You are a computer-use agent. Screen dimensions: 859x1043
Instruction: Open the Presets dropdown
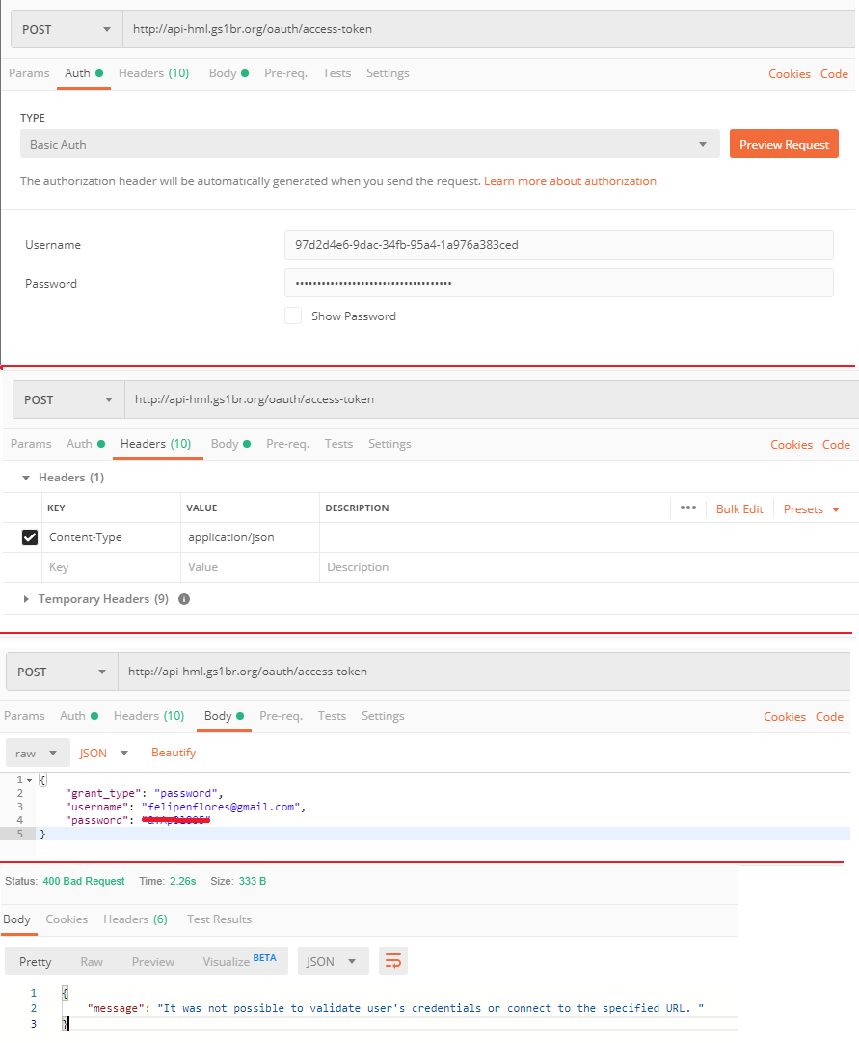(x=811, y=508)
